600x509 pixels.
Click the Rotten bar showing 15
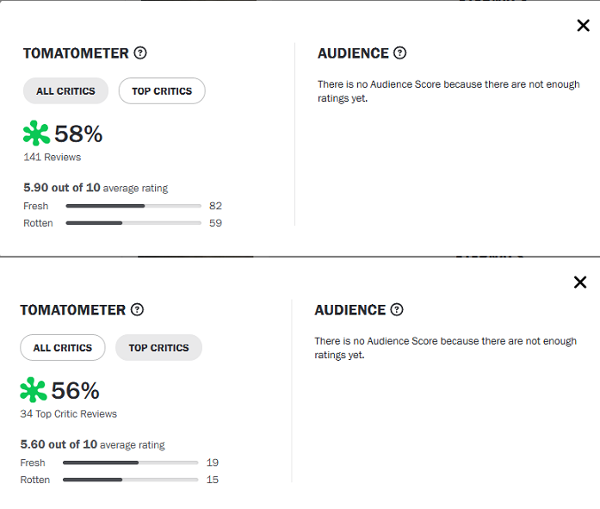tap(131, 480)
